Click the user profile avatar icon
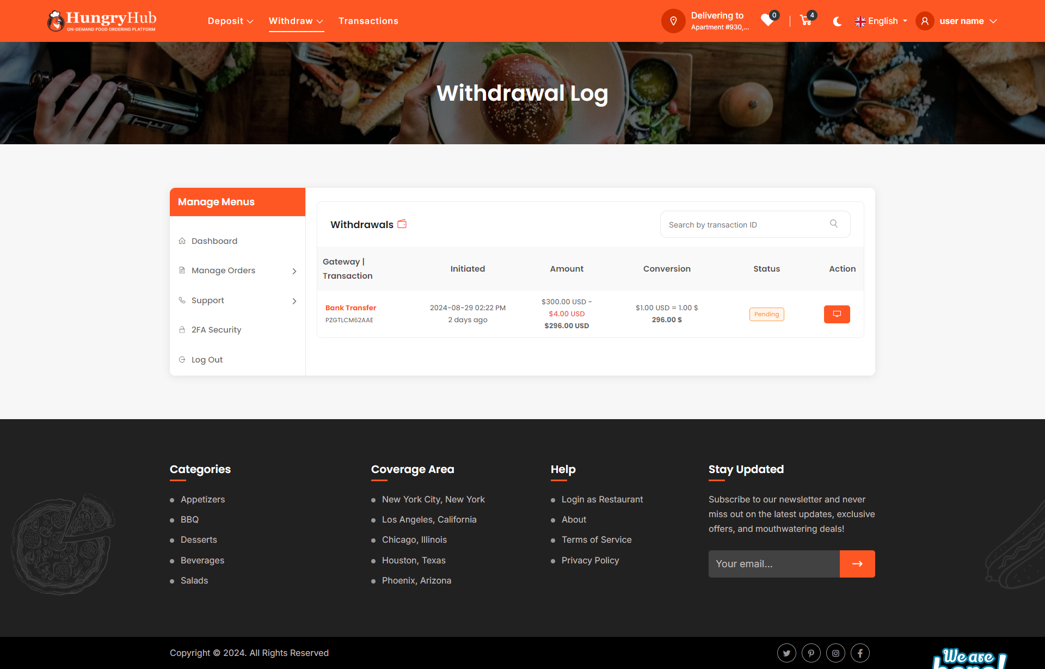Image resolution: width=1045 pixels, height=669 pixels. 925,21
